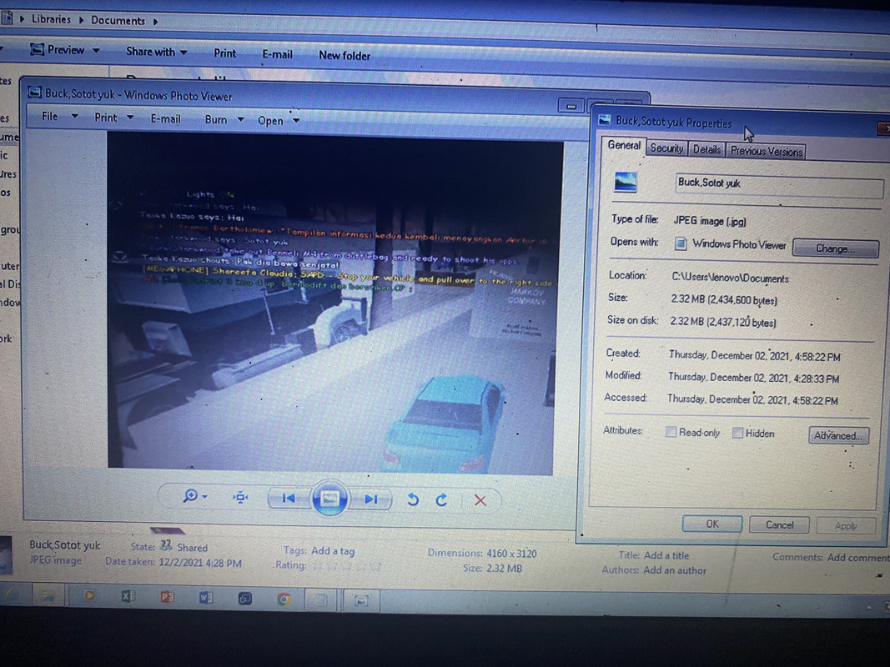Click Cancel in Properties dialog
The image size is (890, 667).
click(779, 524)
